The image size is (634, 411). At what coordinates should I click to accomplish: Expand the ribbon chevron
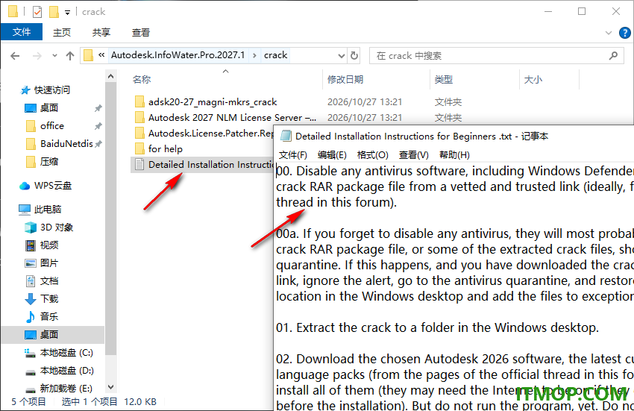coord(608,33)
